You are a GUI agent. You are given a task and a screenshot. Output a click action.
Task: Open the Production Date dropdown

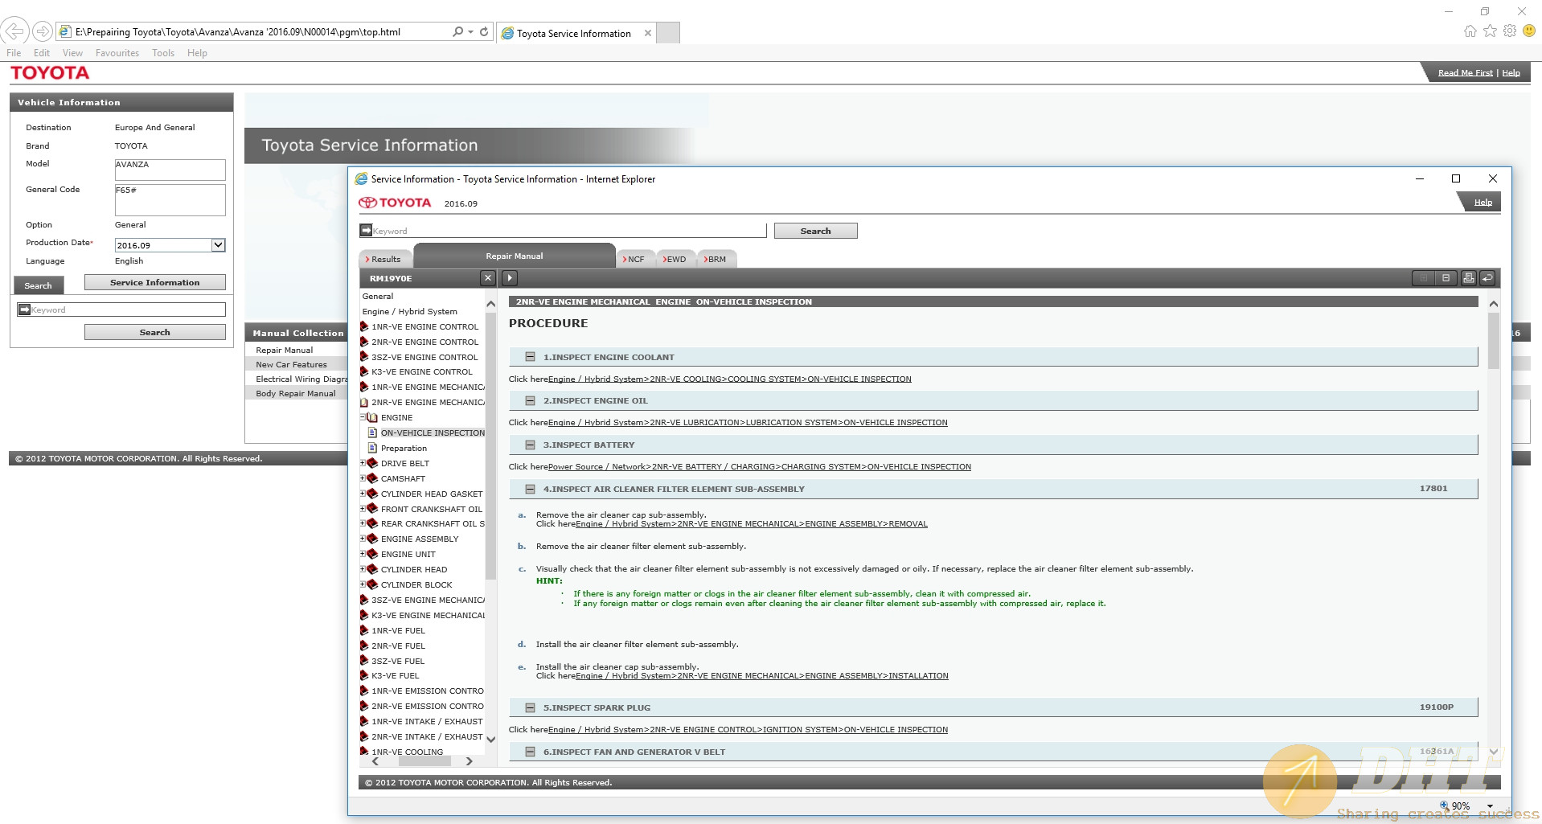(218, 245)
